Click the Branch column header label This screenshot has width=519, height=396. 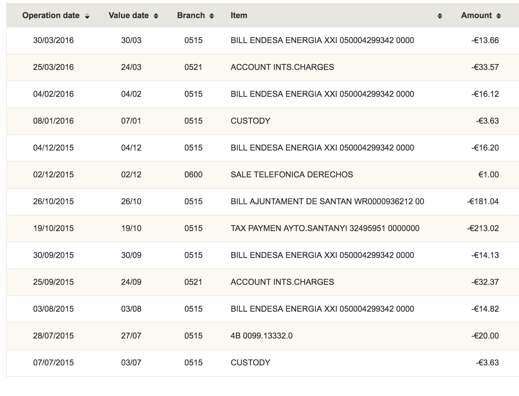[x=191, y=16]
